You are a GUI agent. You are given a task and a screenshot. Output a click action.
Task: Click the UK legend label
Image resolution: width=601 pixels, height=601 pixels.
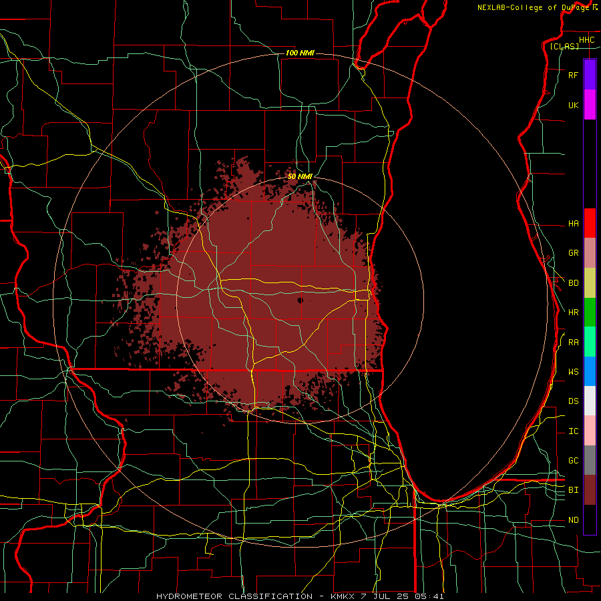tap(573, 105)
